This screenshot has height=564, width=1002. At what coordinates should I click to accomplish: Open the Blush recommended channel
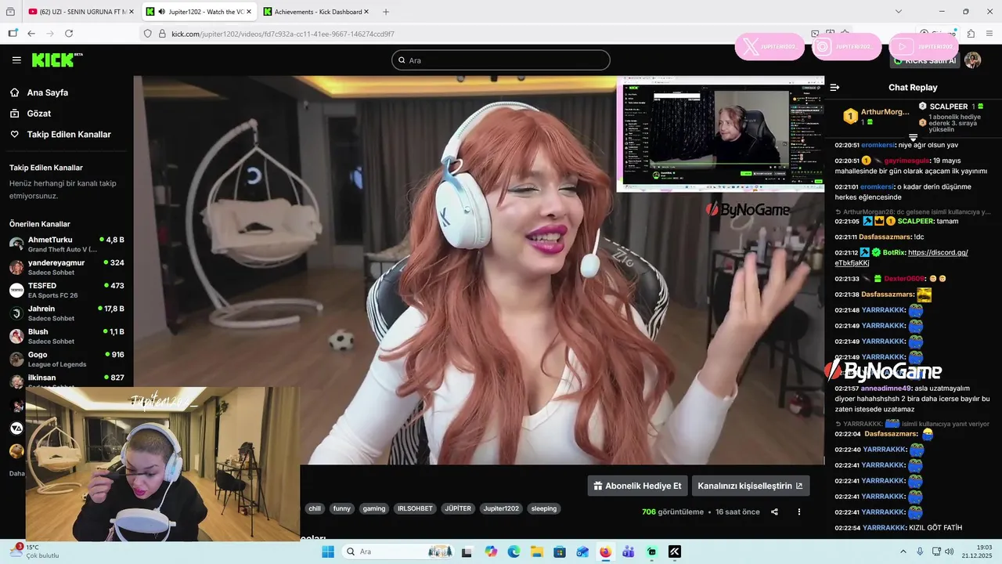pos(67,336)
